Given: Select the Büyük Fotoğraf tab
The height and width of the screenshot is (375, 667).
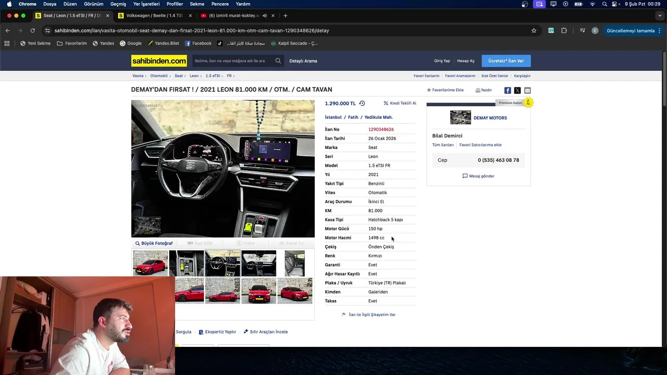Looking at the screenshot, I should click(154, 243).
